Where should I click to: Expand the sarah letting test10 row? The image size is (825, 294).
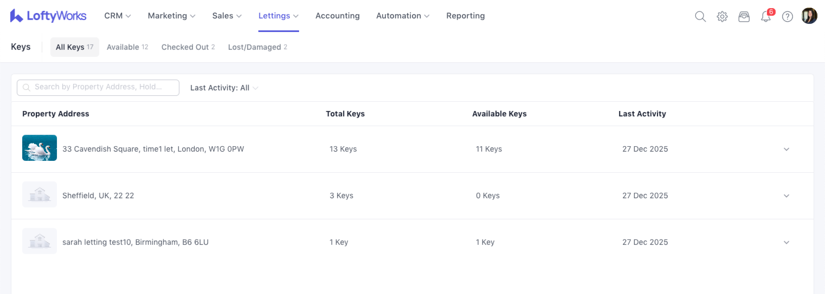[786, 242]
